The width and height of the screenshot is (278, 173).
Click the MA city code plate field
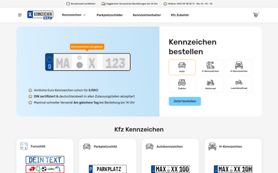[x=63, y=62]
